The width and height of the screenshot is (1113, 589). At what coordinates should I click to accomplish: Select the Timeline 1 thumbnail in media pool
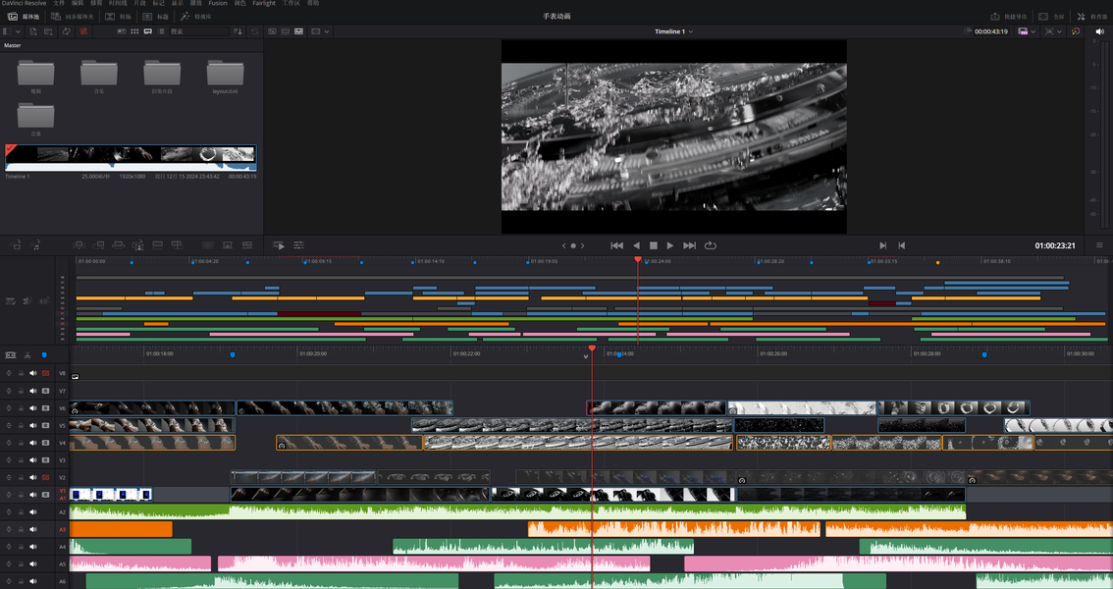(131, 157)
